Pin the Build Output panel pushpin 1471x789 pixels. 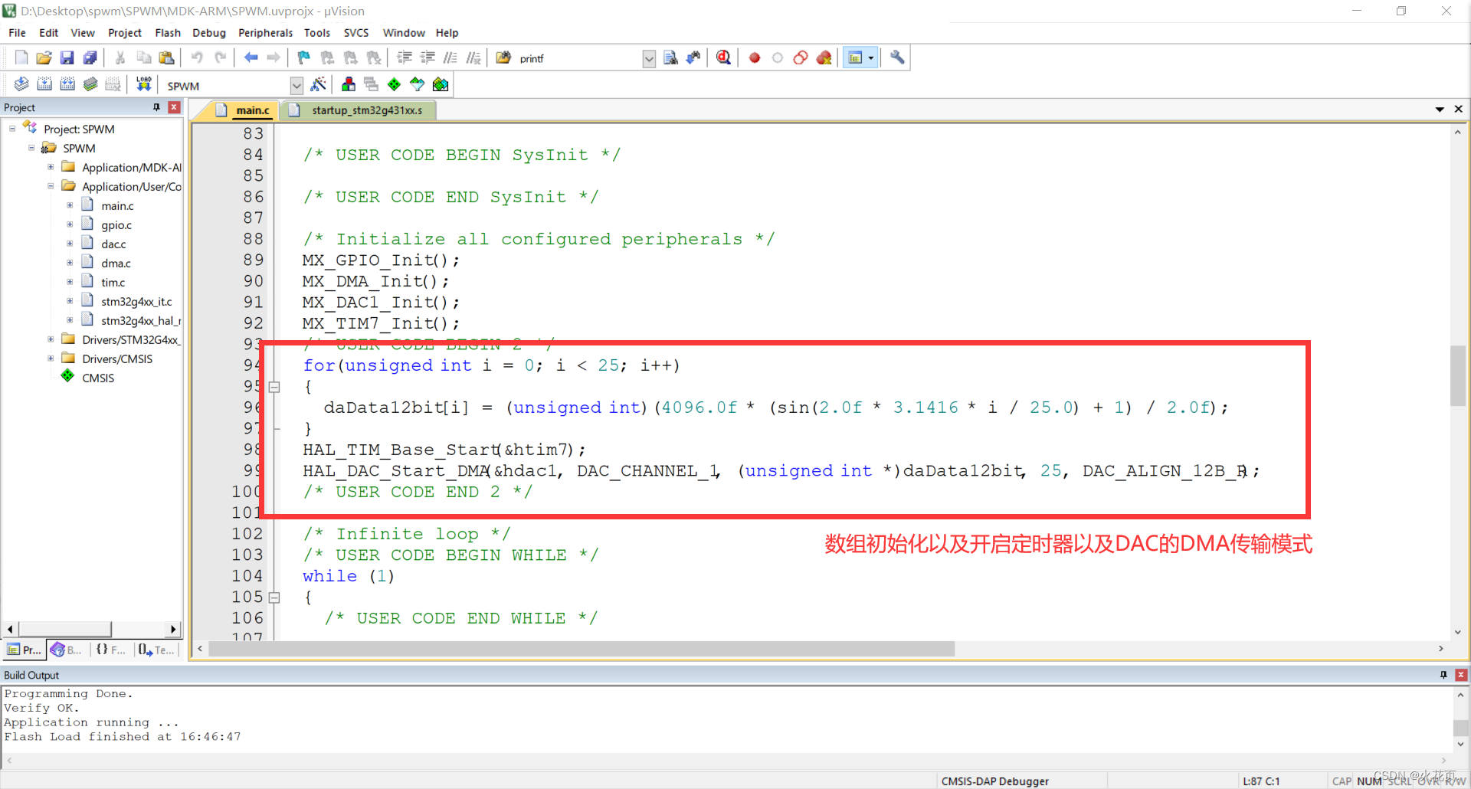click(x=1443, y=675)
